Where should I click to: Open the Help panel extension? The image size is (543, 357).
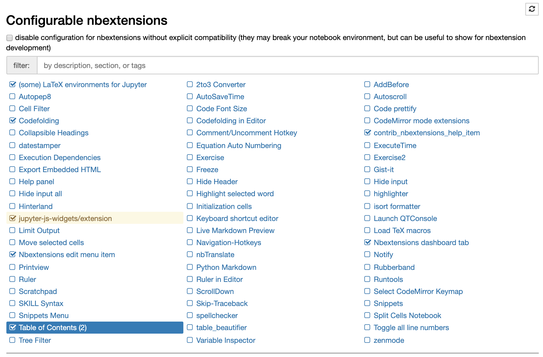tap(36, 182)
